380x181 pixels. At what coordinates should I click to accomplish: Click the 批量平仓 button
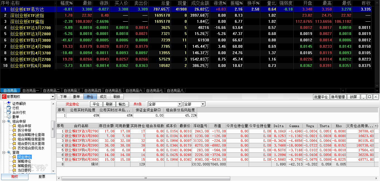[321, 97]
